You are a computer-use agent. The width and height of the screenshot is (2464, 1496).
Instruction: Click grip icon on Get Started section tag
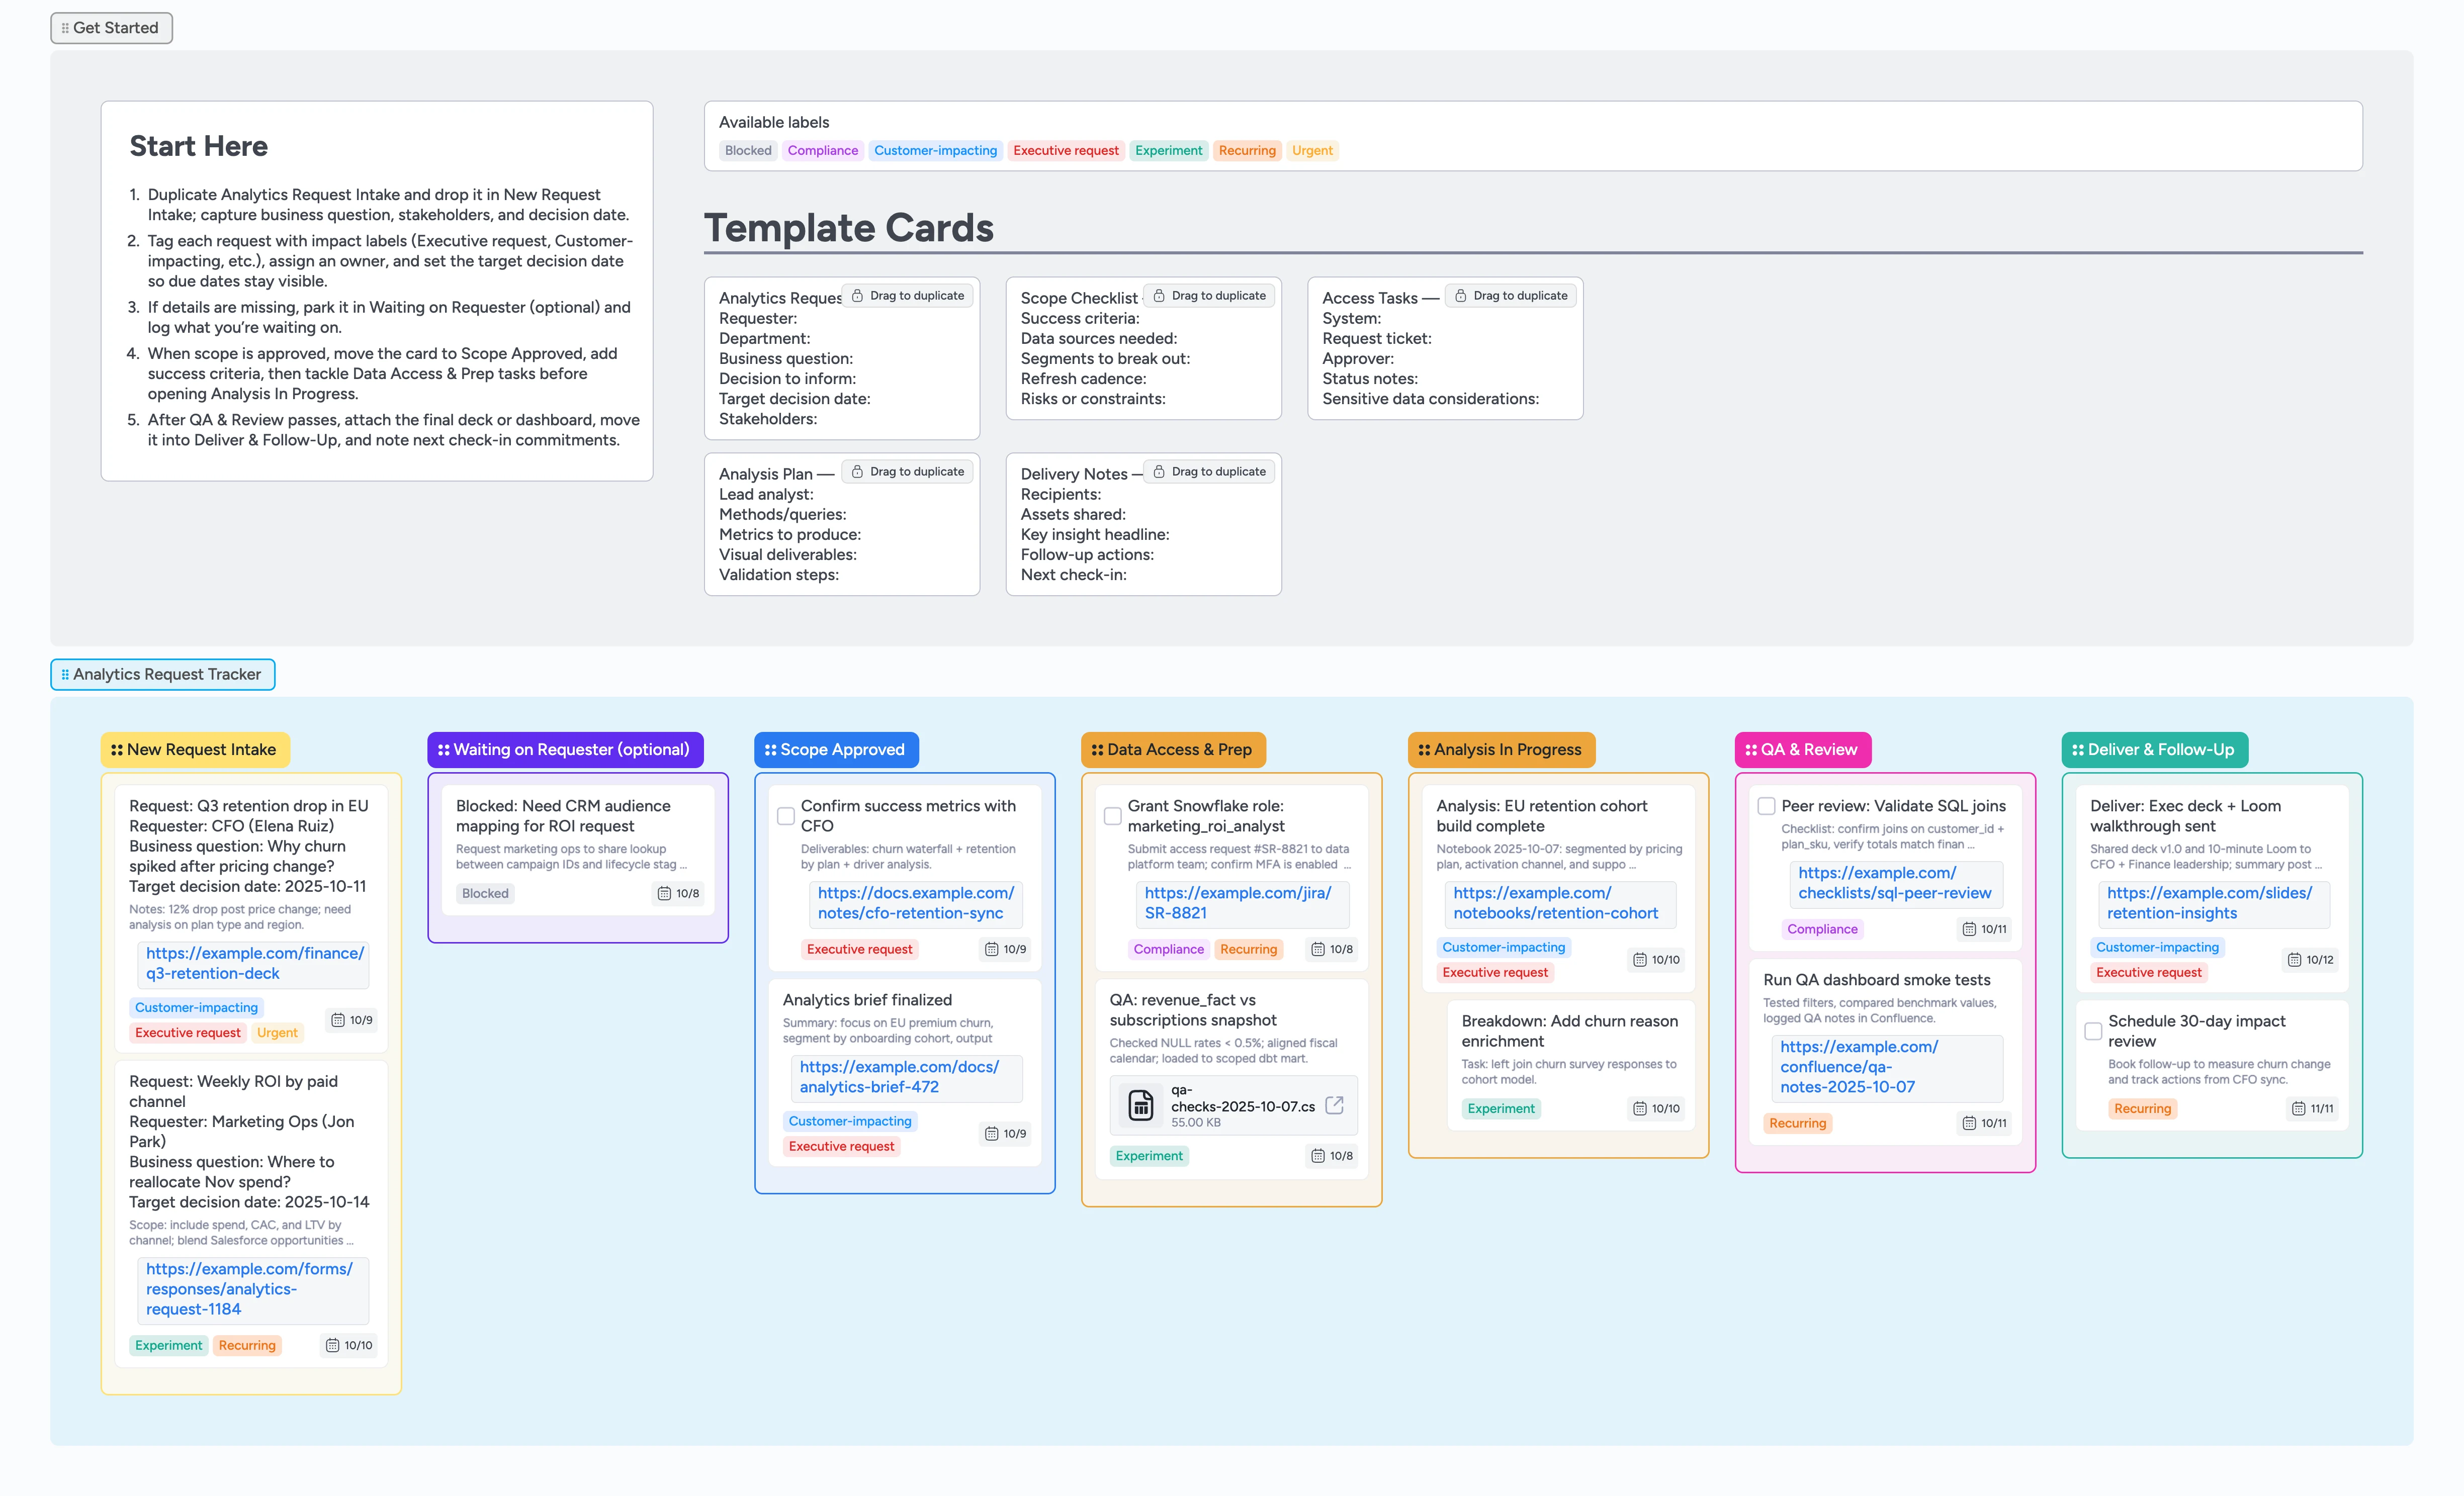tap(65, 28)
